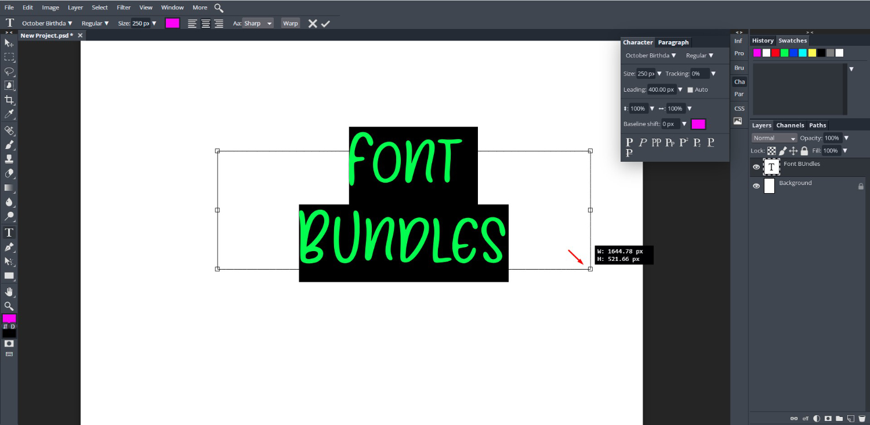The width and height of the screenshot is (870, 425).
Task: Select the Crop tool
Action: click(x=9, y=100)
